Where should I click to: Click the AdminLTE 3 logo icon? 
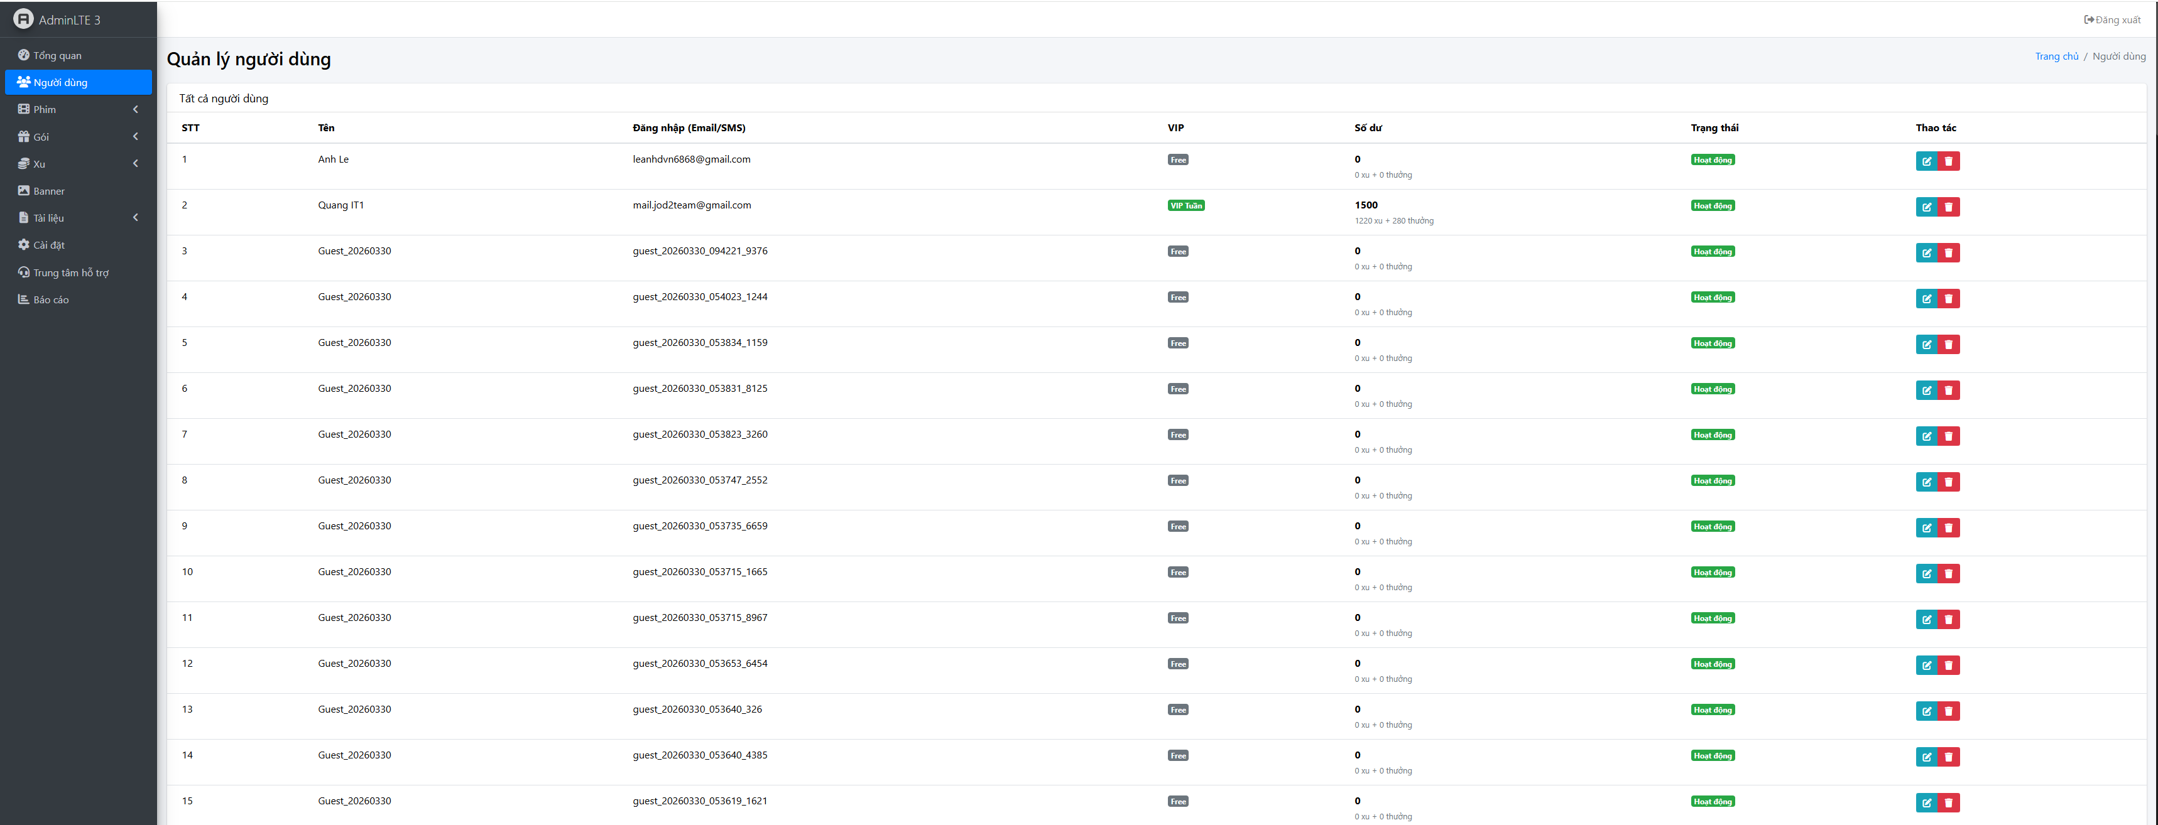click(23, 18)
